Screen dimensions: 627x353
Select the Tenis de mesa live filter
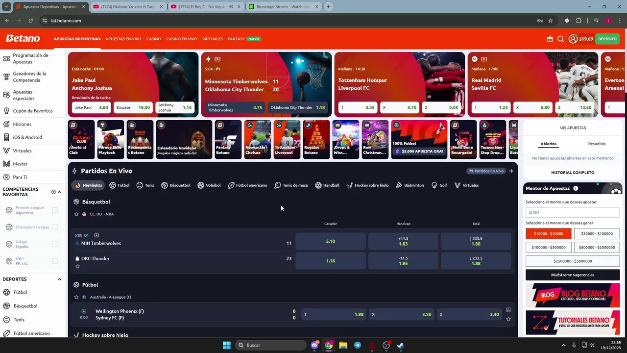pos(291,185)
